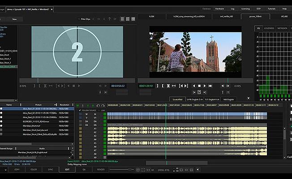The height and width of the screenshot is (179, 292).
Task: Click the center snapshot icon below transport
Action: 199,92
